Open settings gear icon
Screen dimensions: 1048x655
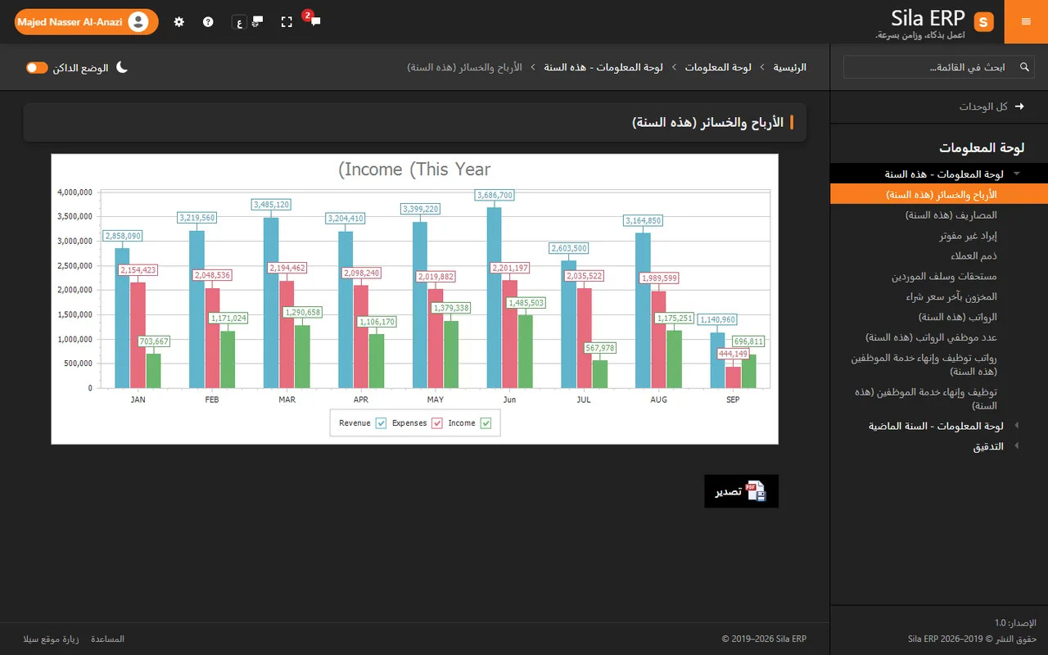point(179,22)
